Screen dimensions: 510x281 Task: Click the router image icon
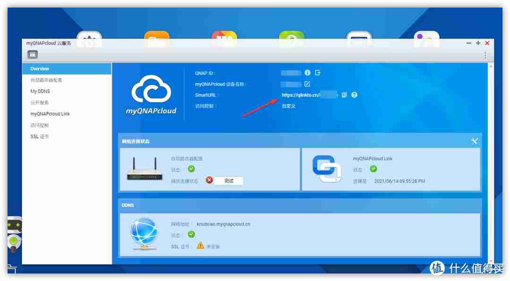pos(144,169)
